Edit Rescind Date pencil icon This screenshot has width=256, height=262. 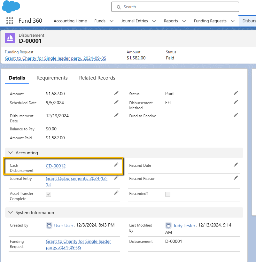(236, 165)
